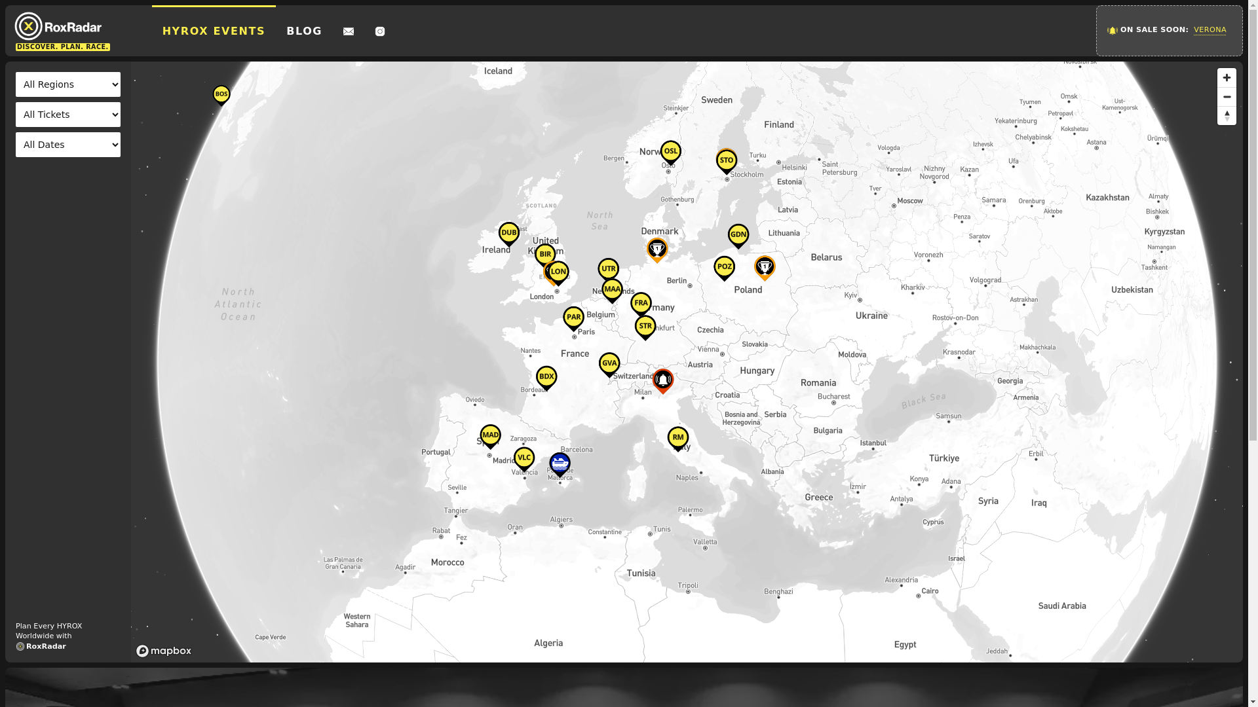Viewport: 1258px width, 707px height.
Task: Zoom out of the map
Action: point(1227,97)
